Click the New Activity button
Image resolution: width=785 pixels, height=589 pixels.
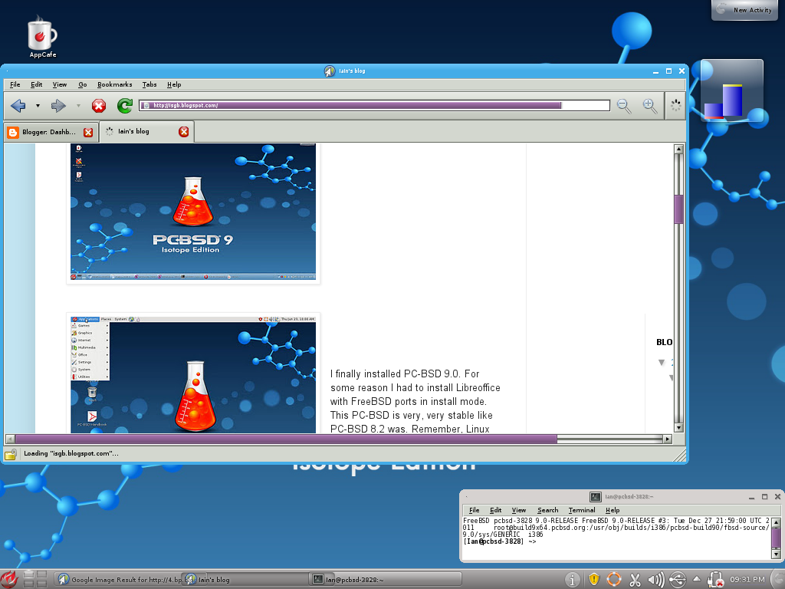point(745,10)
